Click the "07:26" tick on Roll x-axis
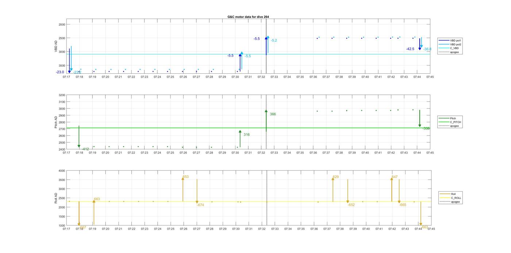Screen dimensions: 511x253 pos(184,229)
